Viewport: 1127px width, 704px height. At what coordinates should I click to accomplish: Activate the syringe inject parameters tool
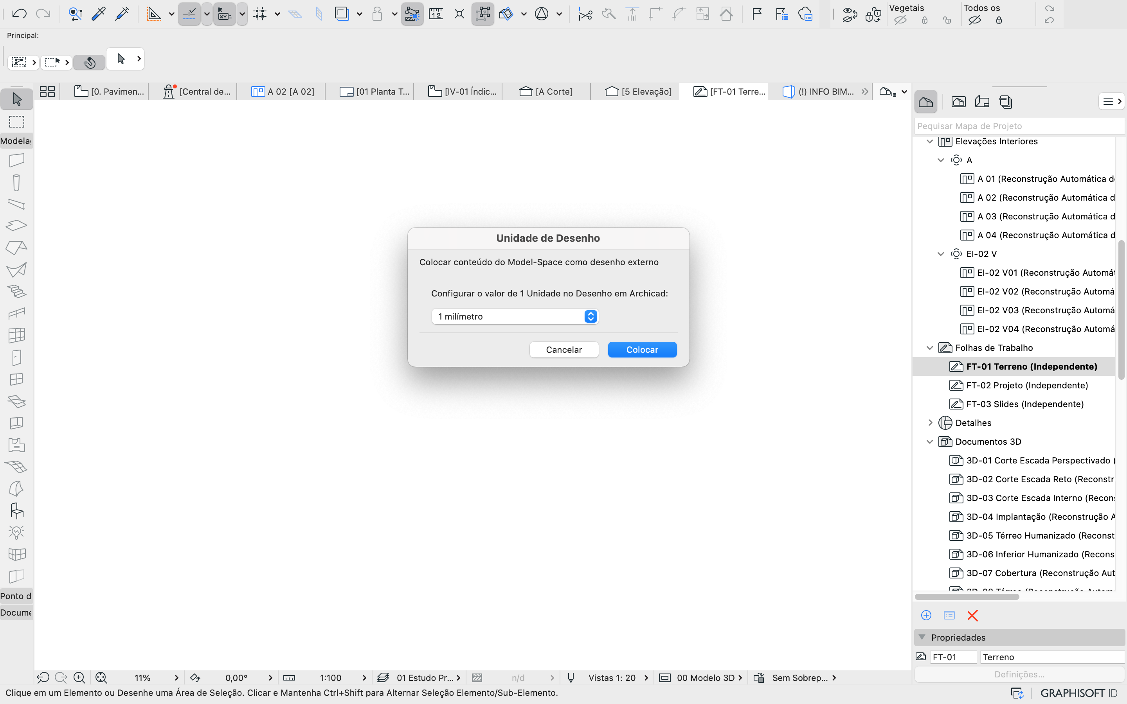122,14
